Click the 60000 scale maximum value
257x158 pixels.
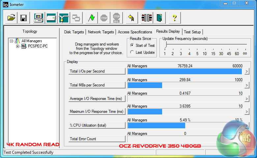tap(237, 66)
